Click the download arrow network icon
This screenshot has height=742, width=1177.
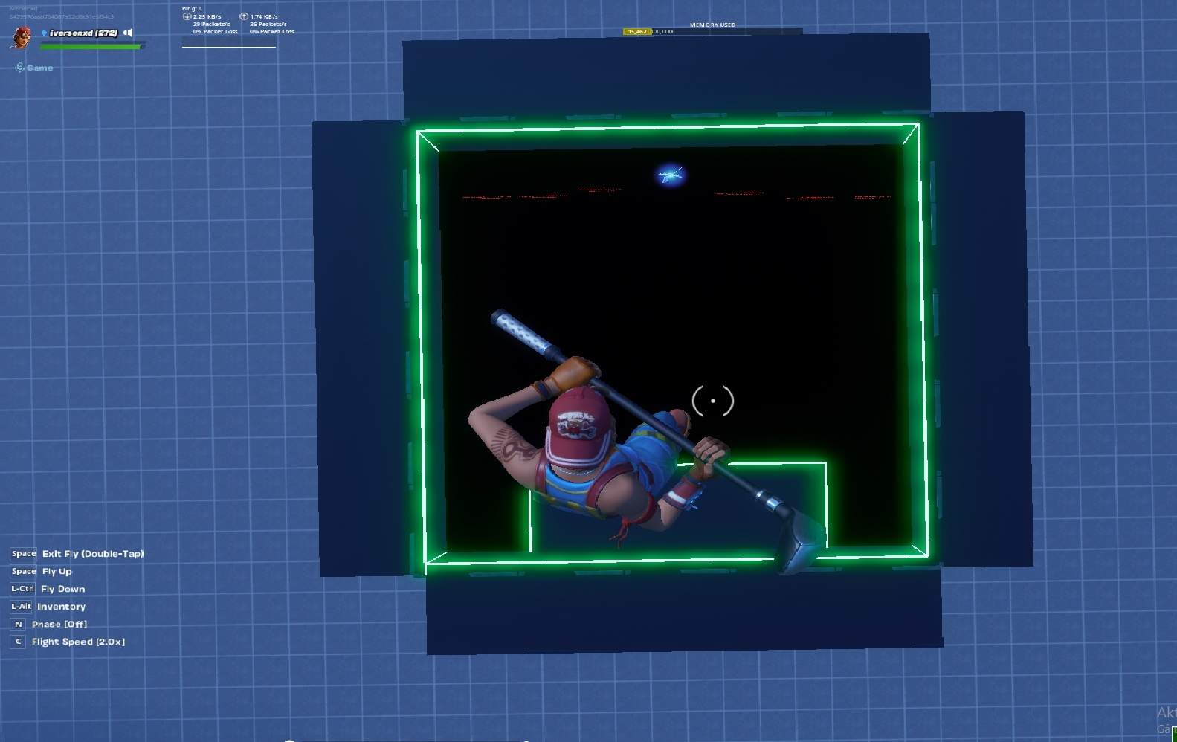pyautogui.click(x=187, y=16)
